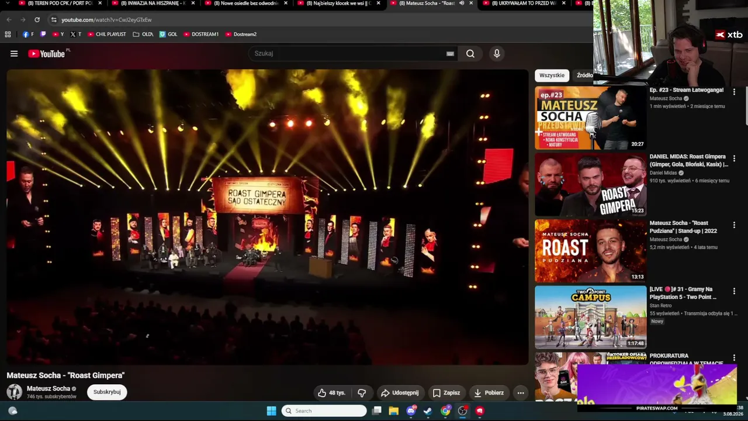748x421 pixels.
Task: Open Stan Retro channel name in suggestions
Action: click(660, 305)
